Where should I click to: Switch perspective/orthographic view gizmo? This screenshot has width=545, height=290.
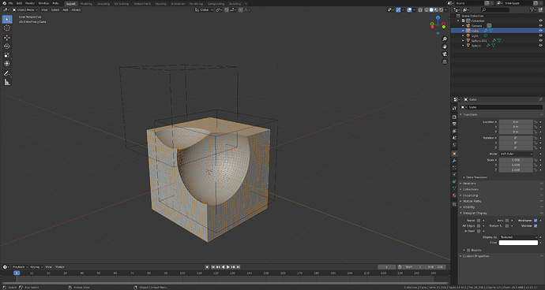(x=445, y=61)
